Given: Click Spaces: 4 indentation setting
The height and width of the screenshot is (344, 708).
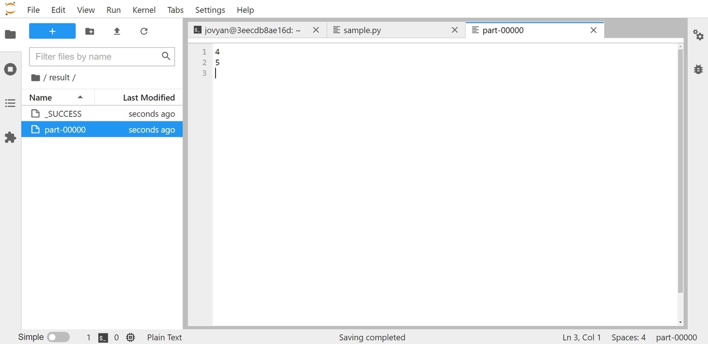Looking at the screenshot, I should pos(628,338).
